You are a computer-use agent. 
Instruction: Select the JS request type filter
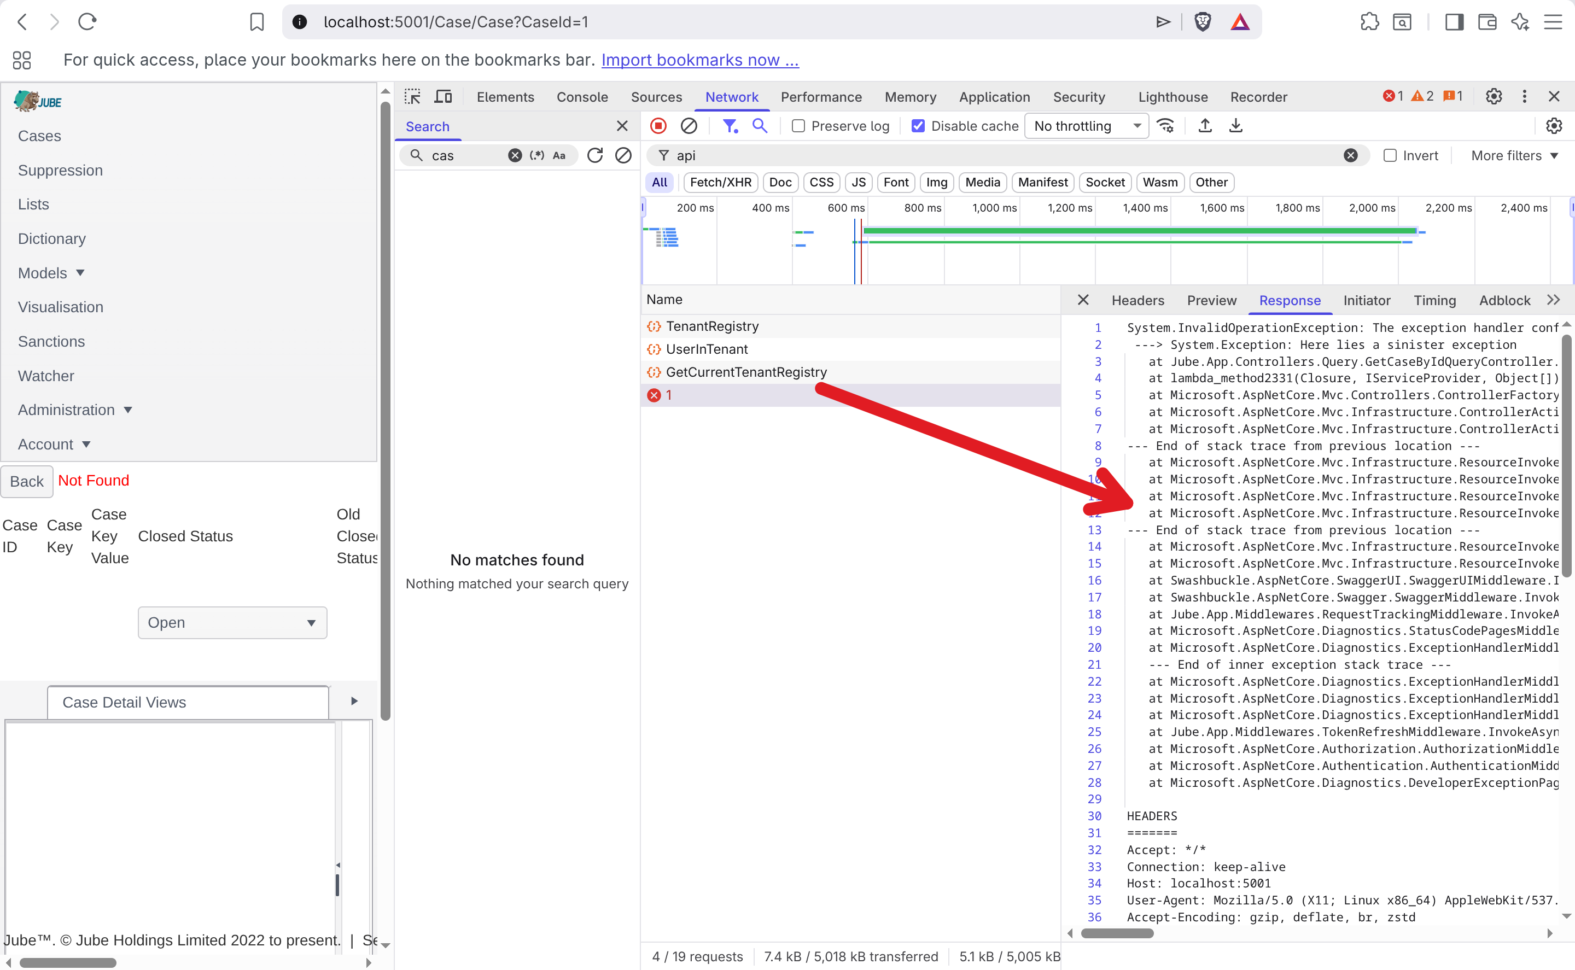coord(859,182)
